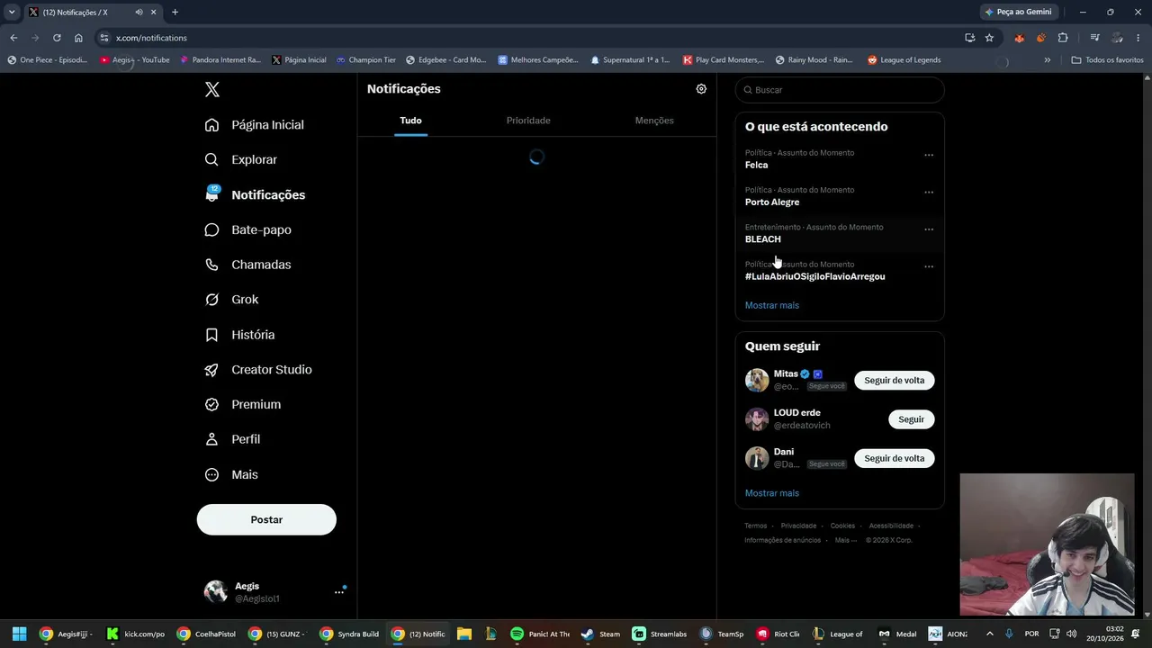
Task: Follow back Mitas
Action: (895, 381)
